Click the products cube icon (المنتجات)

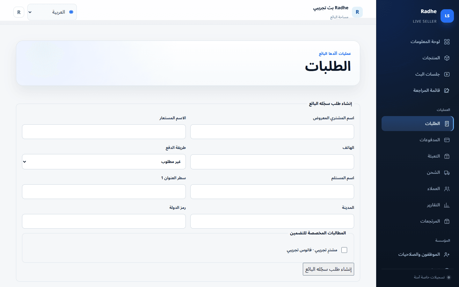point(447,58)
